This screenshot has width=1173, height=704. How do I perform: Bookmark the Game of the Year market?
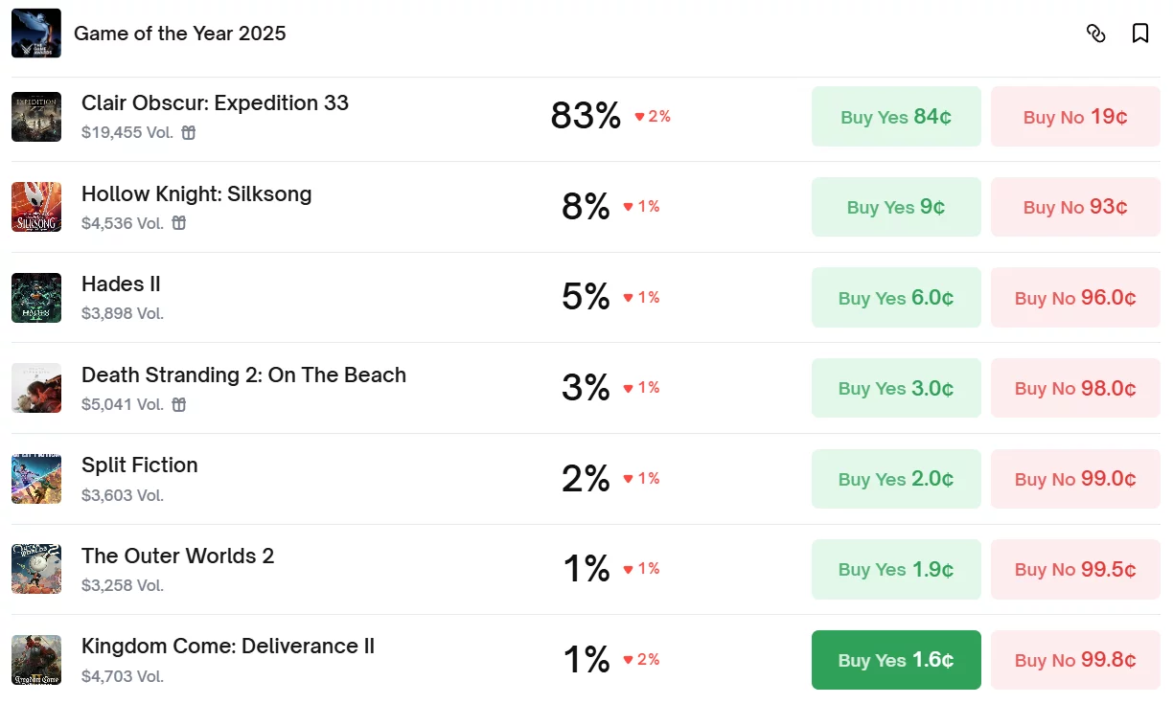pyautogui.click(x=1140, y=34)
